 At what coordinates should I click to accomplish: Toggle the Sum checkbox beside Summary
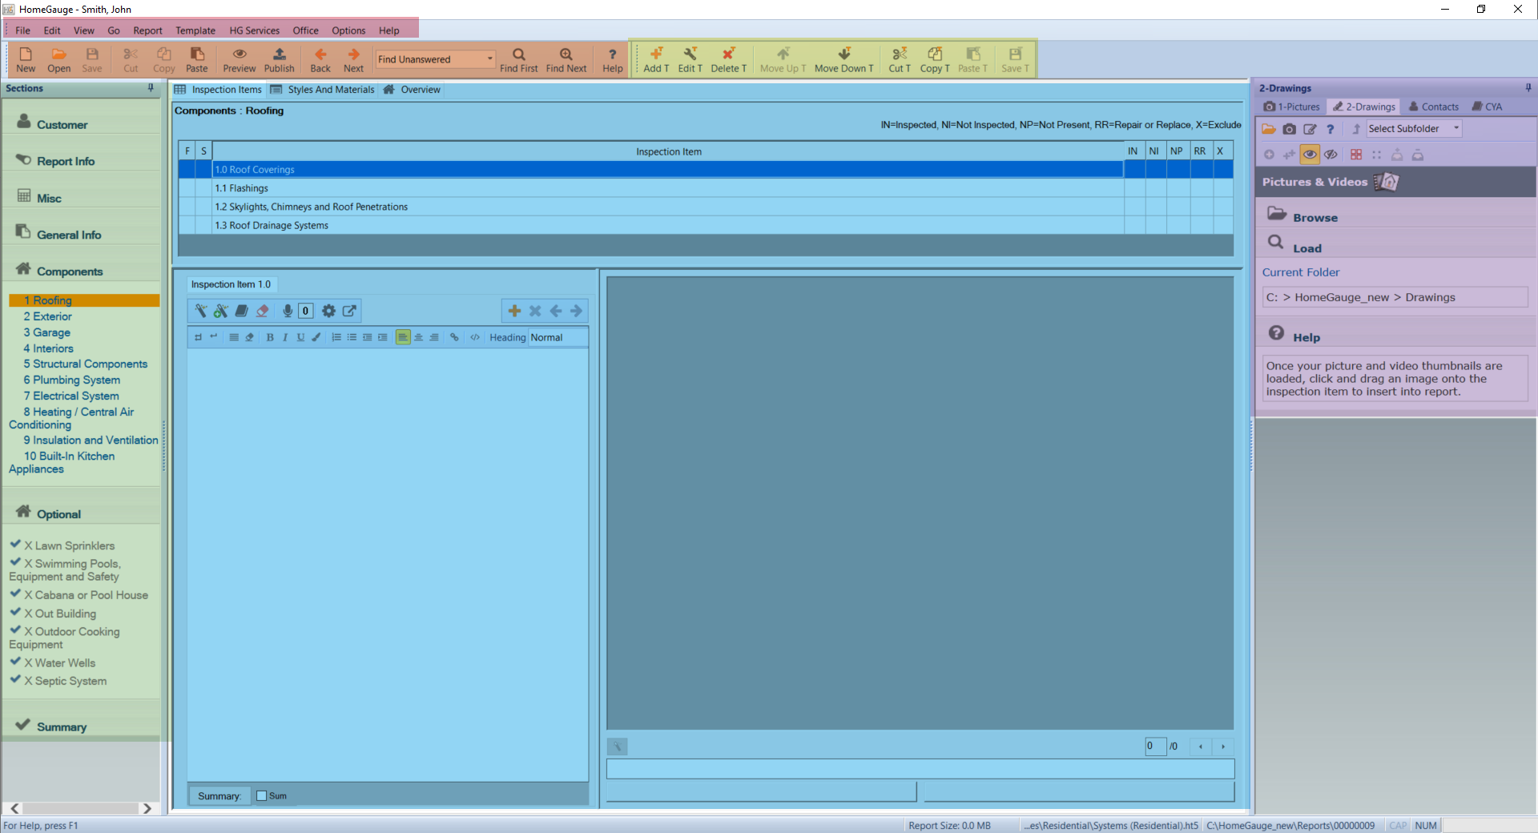pyautogui.click(x=261, y=795)
